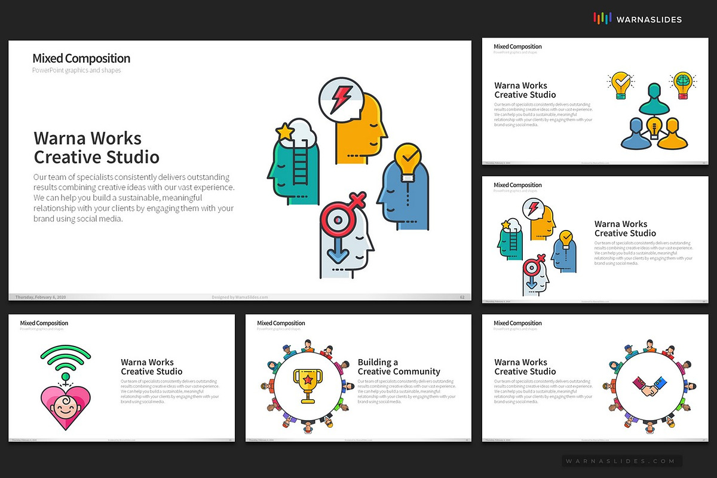Click 'Mixed Composition' title on the large slide

[x=81, y=59]
